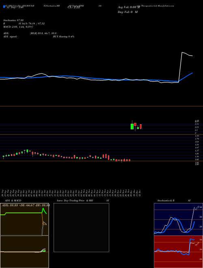Select the 'CL: 2.22' closing price text
The height and width of the screenshot is (268, 203).
[x=73, y=7]
